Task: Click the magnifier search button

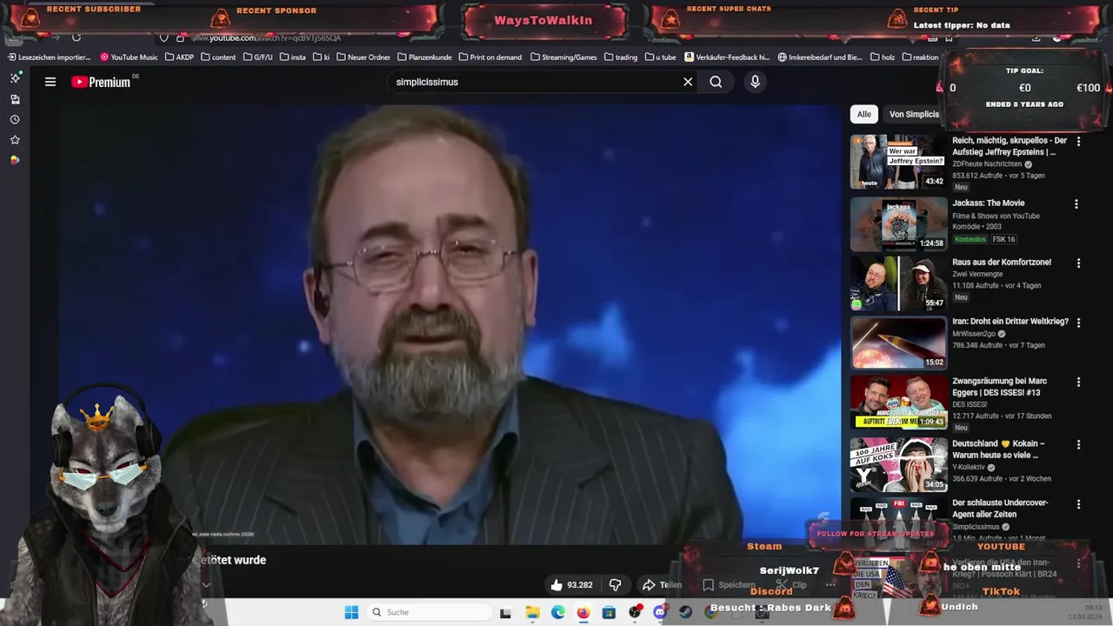Action: click(716, 82)
